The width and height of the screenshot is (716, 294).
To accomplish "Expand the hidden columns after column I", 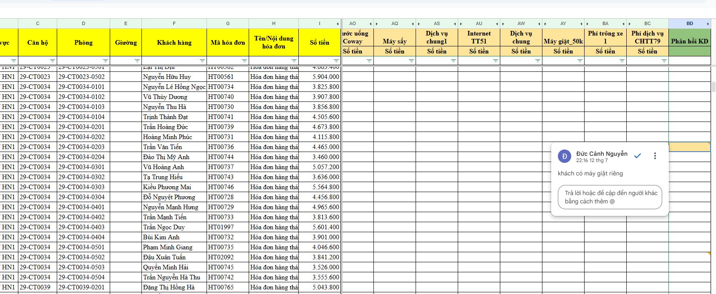I will (338, 24).
